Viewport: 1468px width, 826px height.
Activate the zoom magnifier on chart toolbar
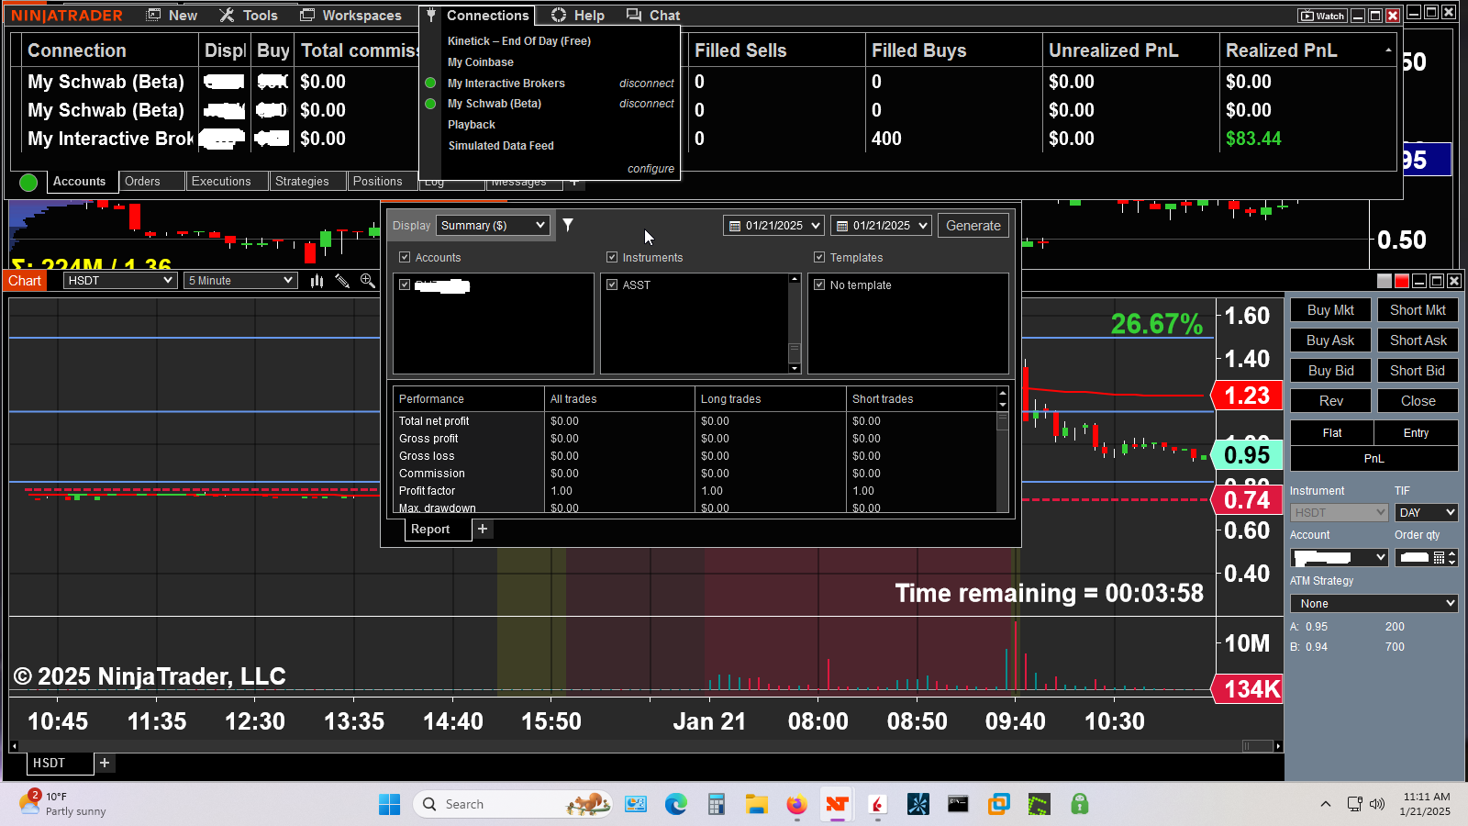(368, 281)
